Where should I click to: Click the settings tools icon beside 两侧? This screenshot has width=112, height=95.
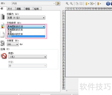click(58, 3)
